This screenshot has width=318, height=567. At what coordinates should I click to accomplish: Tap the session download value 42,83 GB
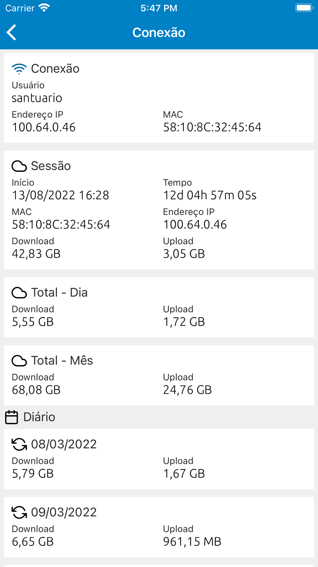(x=36, y=254)
